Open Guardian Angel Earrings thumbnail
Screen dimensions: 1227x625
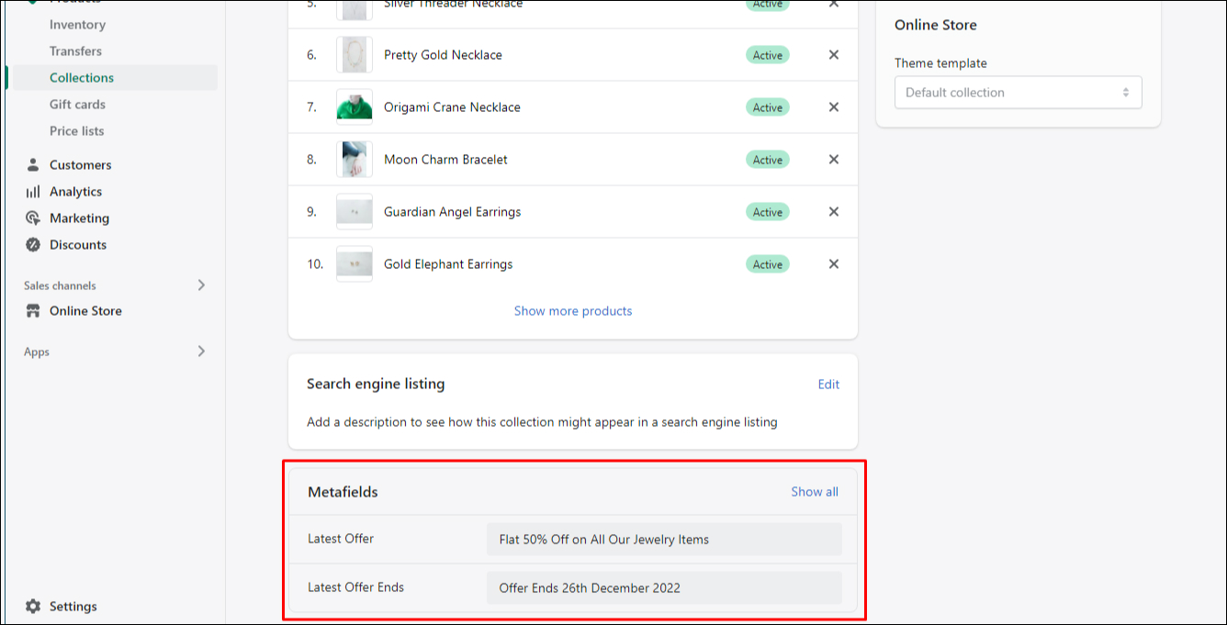tap(355, 212)
